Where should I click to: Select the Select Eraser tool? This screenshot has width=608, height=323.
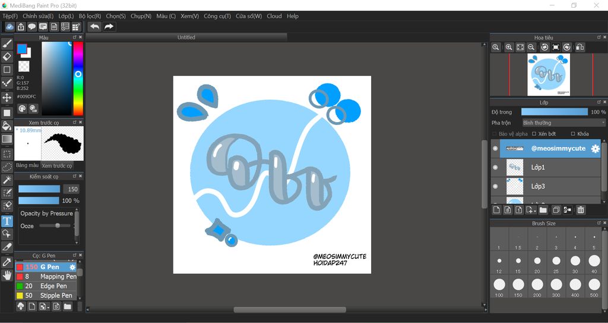click(7, 206)
